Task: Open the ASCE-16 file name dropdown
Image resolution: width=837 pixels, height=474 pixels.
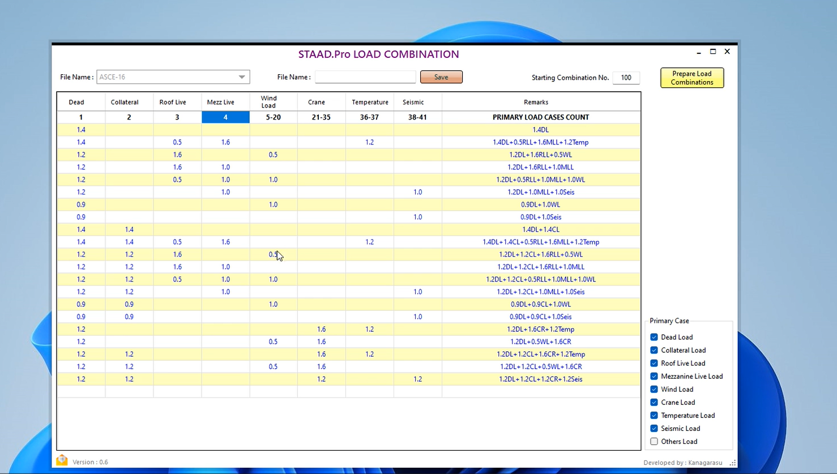Action: click(242, 77)
